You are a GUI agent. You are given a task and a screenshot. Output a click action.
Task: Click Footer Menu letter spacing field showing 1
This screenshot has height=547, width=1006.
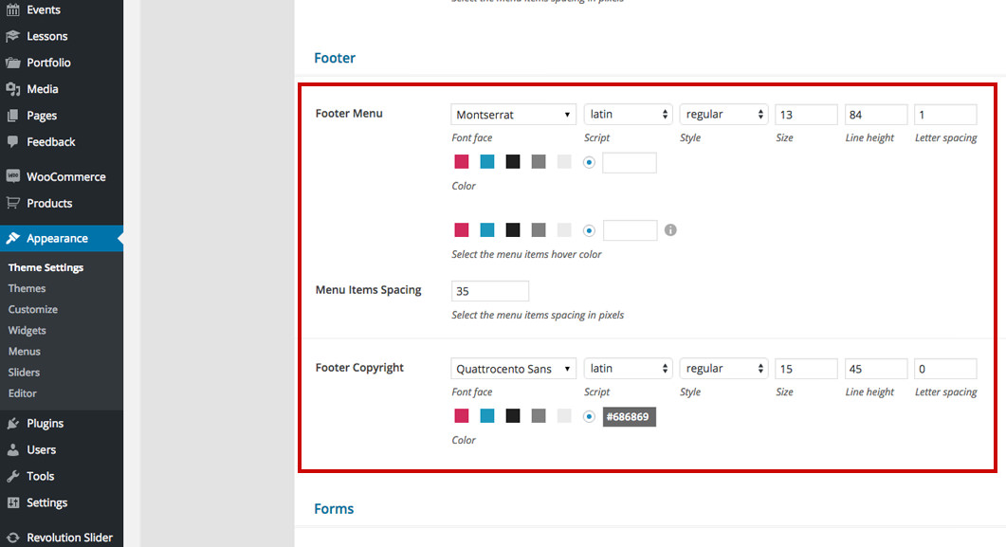945,115
